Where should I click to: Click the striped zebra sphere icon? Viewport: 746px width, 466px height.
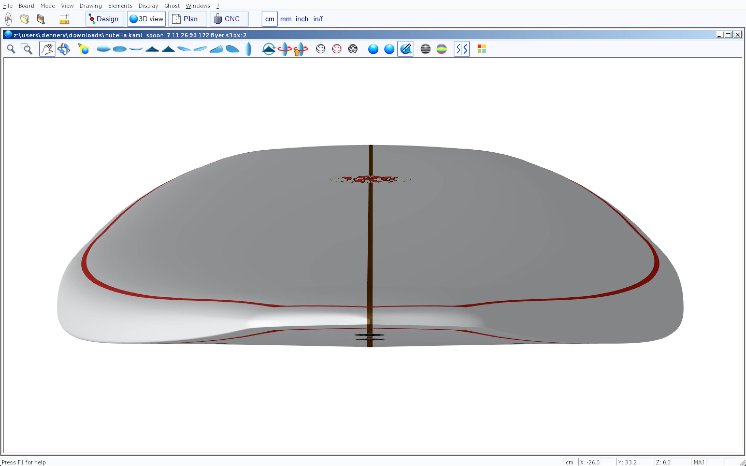pos(425,49)
